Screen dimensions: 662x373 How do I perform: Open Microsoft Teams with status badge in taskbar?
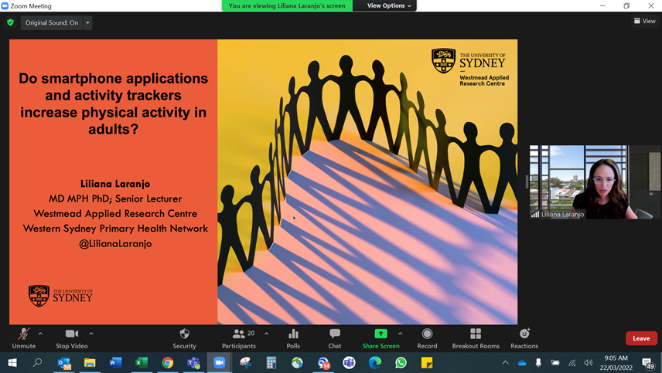coord(193,362)
